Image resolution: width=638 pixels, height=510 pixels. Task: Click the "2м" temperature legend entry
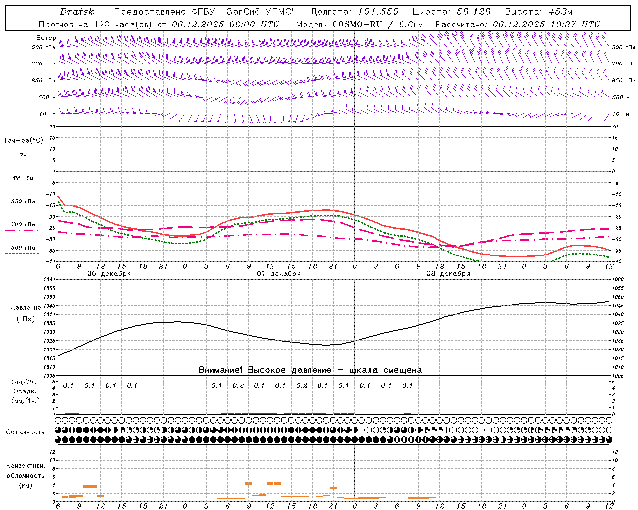click(x=23, y=156)
